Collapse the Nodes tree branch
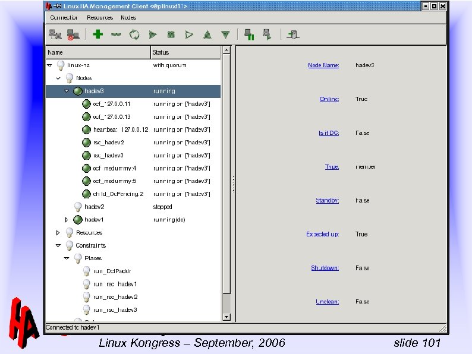 pos(58,78)
